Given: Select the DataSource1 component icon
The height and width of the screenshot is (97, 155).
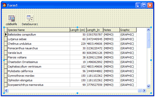Looking at the screenshot, I should 30,18.
